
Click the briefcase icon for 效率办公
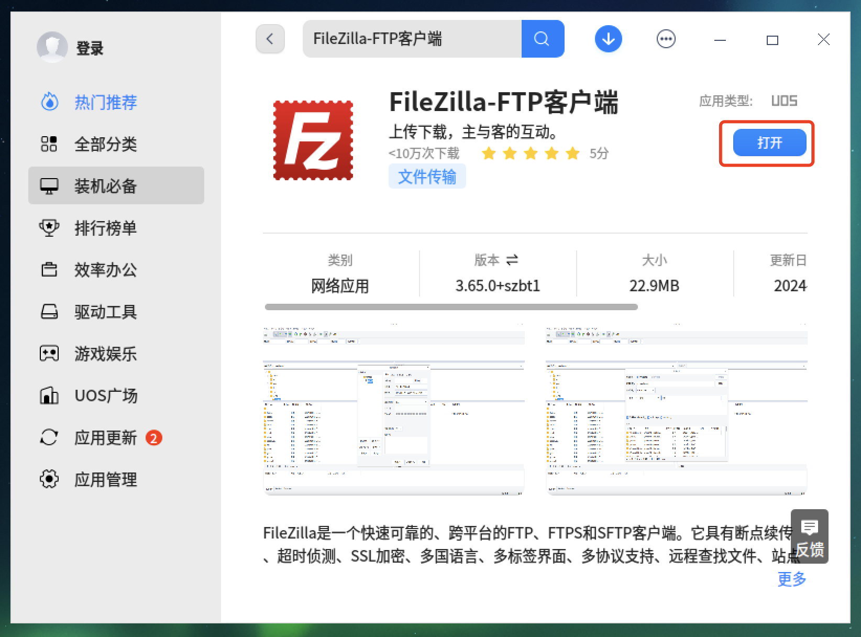49,269
